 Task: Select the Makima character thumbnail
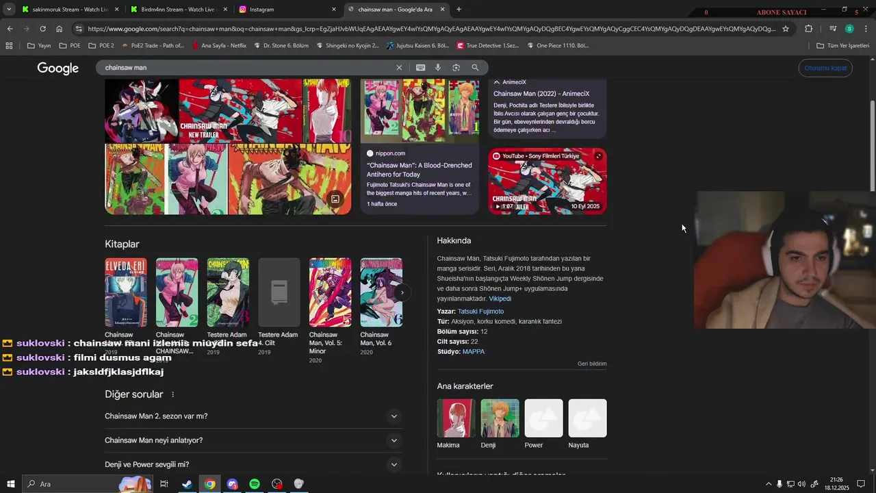(456, 418)
